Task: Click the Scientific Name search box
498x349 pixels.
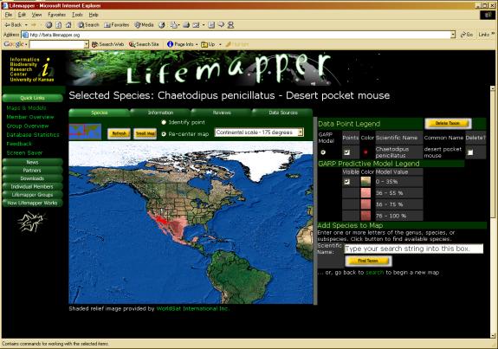Action: (414, 249)
